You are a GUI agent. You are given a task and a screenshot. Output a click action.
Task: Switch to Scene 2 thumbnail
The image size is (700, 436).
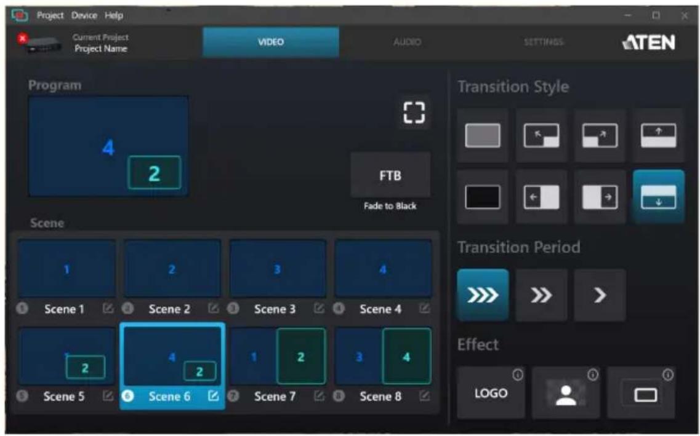(172, 269)
